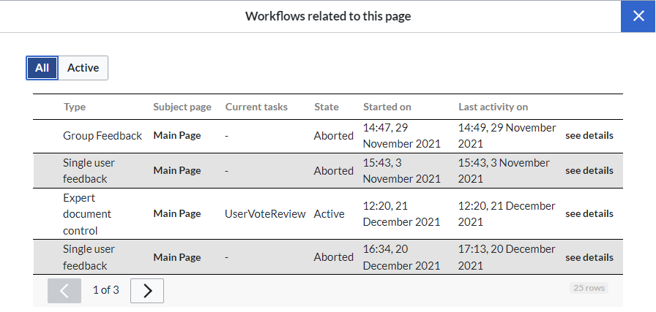The image size is (656, 312).
Task: Close the workflows dialog with X icon
Action: point(638,16)
